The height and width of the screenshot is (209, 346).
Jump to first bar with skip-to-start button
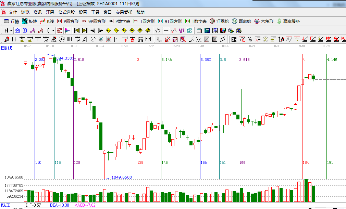click(x=77, y=30)
